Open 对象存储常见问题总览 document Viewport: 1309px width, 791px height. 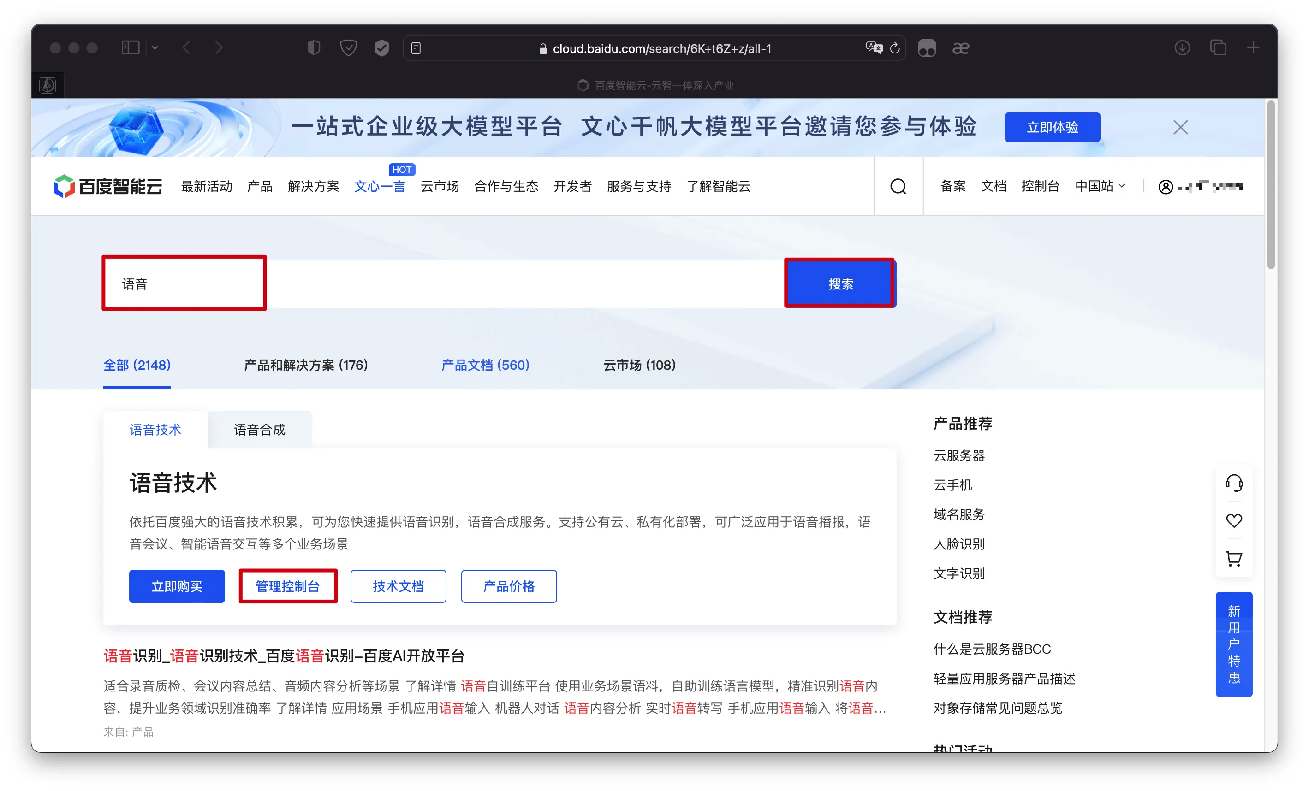998,708
